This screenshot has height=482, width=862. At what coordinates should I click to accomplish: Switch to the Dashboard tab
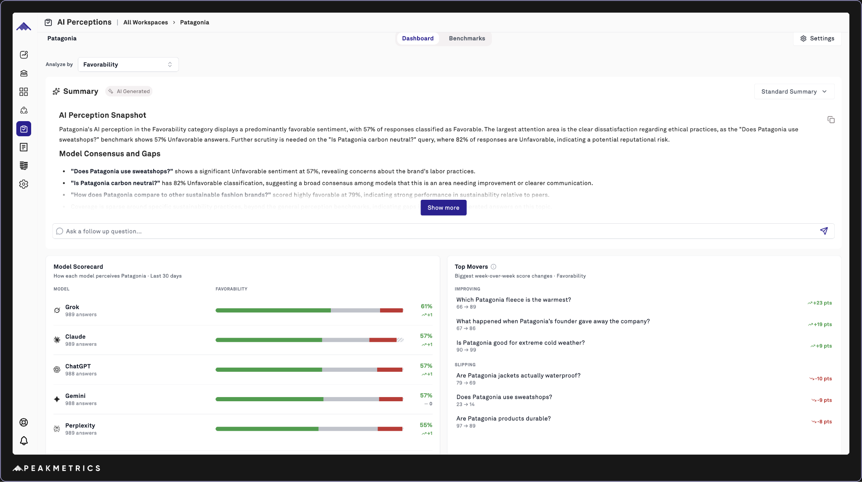coord(418,38)
